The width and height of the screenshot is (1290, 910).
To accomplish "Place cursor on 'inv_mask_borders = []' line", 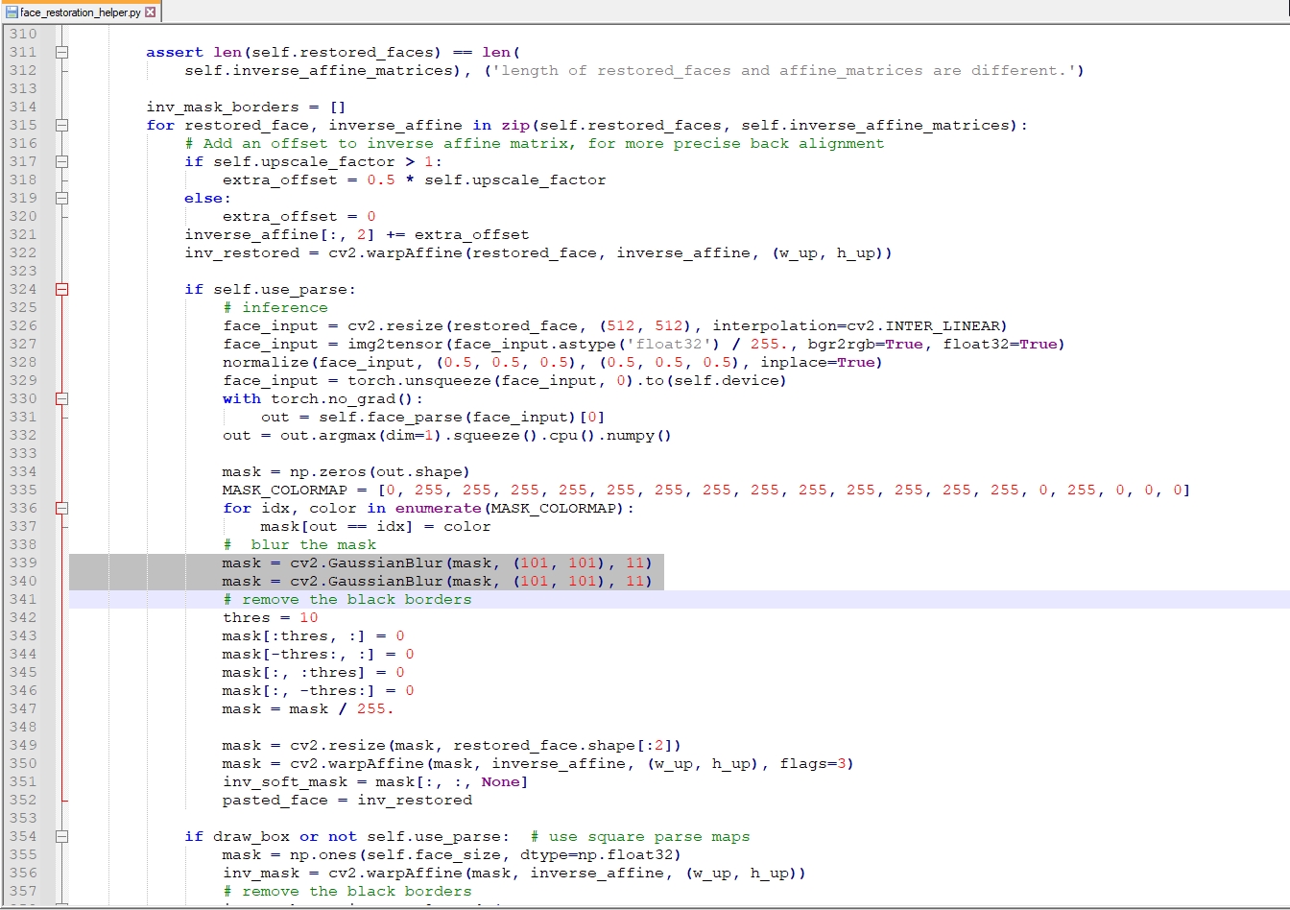I will click(x=246, y=108).
